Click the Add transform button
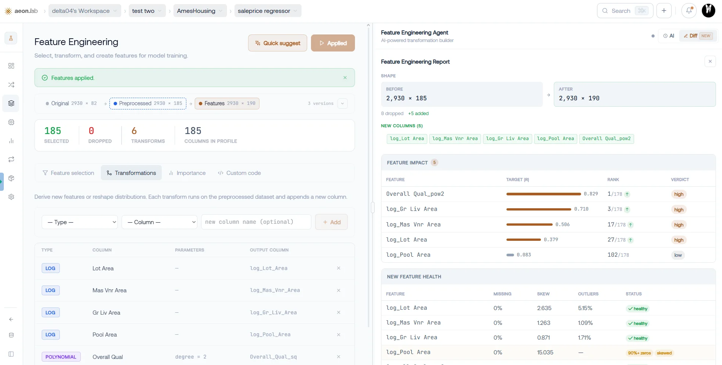 tap(331, 222)
